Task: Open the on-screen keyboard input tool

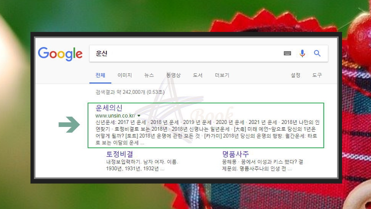Action: click(x=287, y=53)
